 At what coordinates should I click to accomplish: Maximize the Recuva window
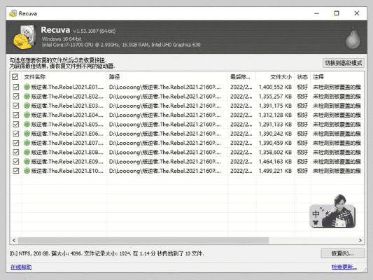[x=337, y=13]
